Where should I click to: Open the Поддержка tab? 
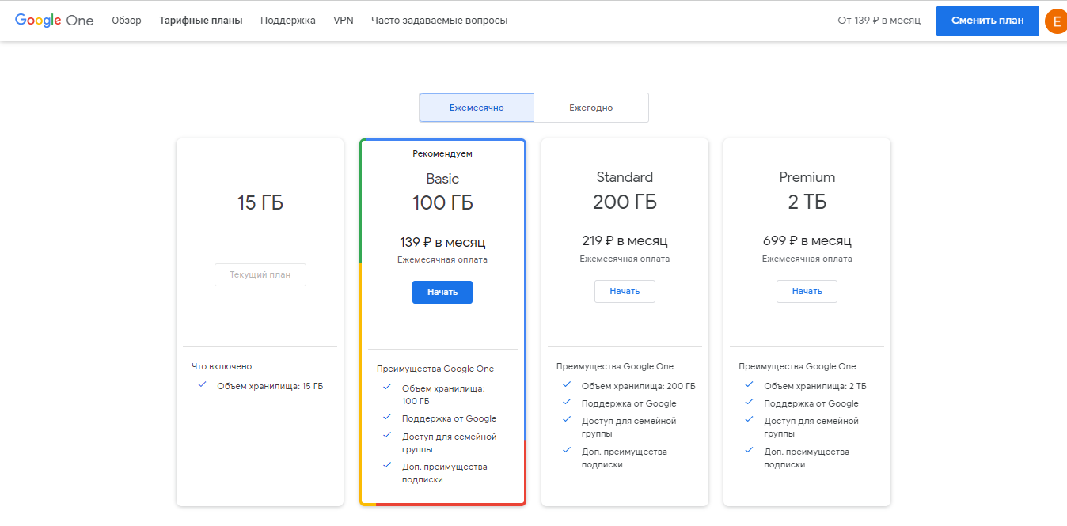(288, 21)
